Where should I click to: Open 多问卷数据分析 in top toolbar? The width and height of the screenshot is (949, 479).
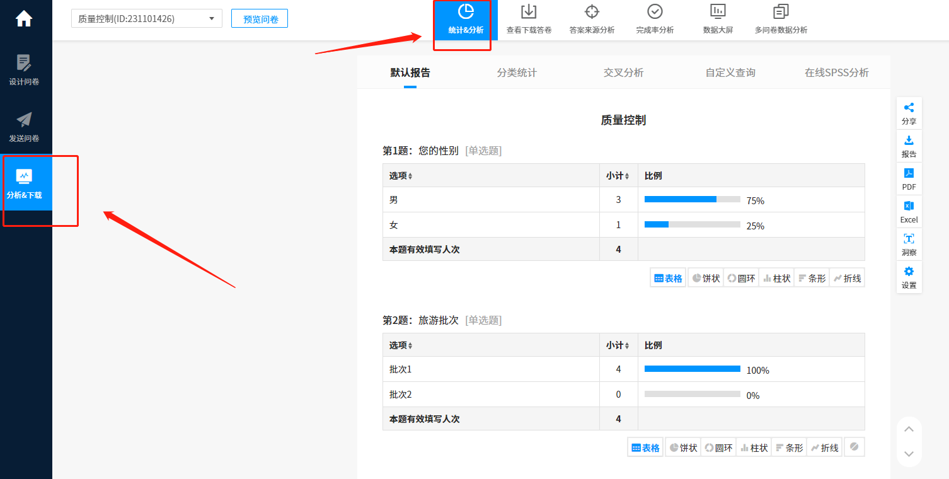tap(781, 19)
